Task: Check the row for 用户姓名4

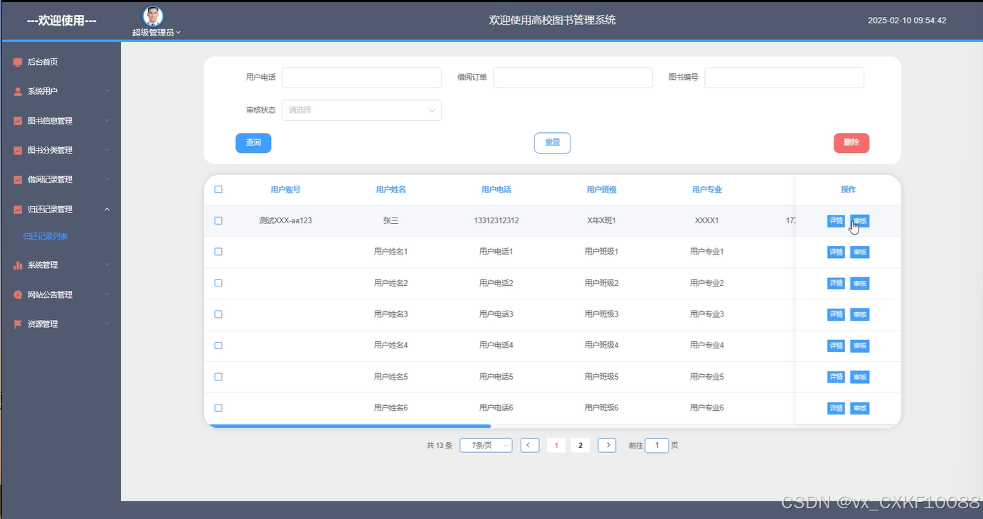Action: (218, 346)
